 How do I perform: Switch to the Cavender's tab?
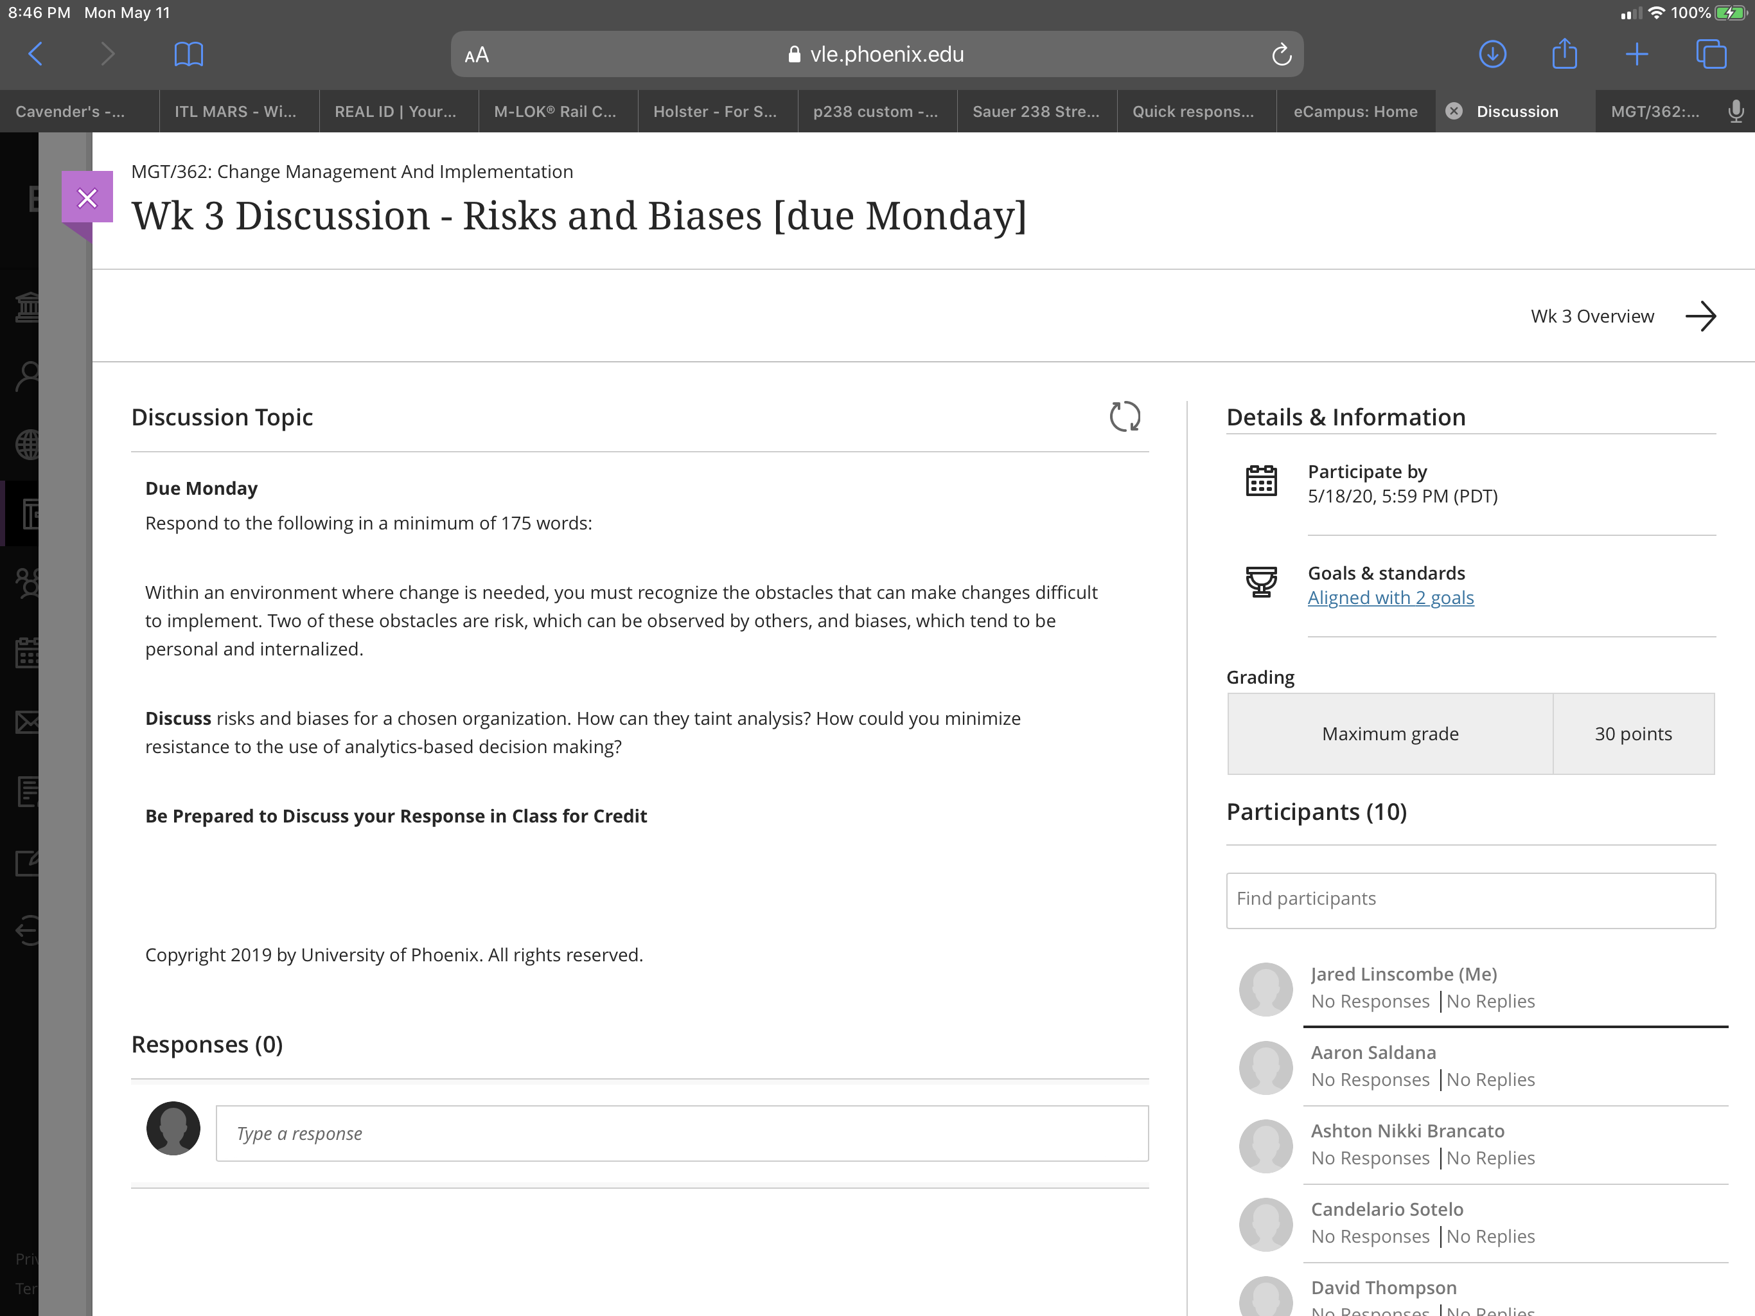click(80, 111)
